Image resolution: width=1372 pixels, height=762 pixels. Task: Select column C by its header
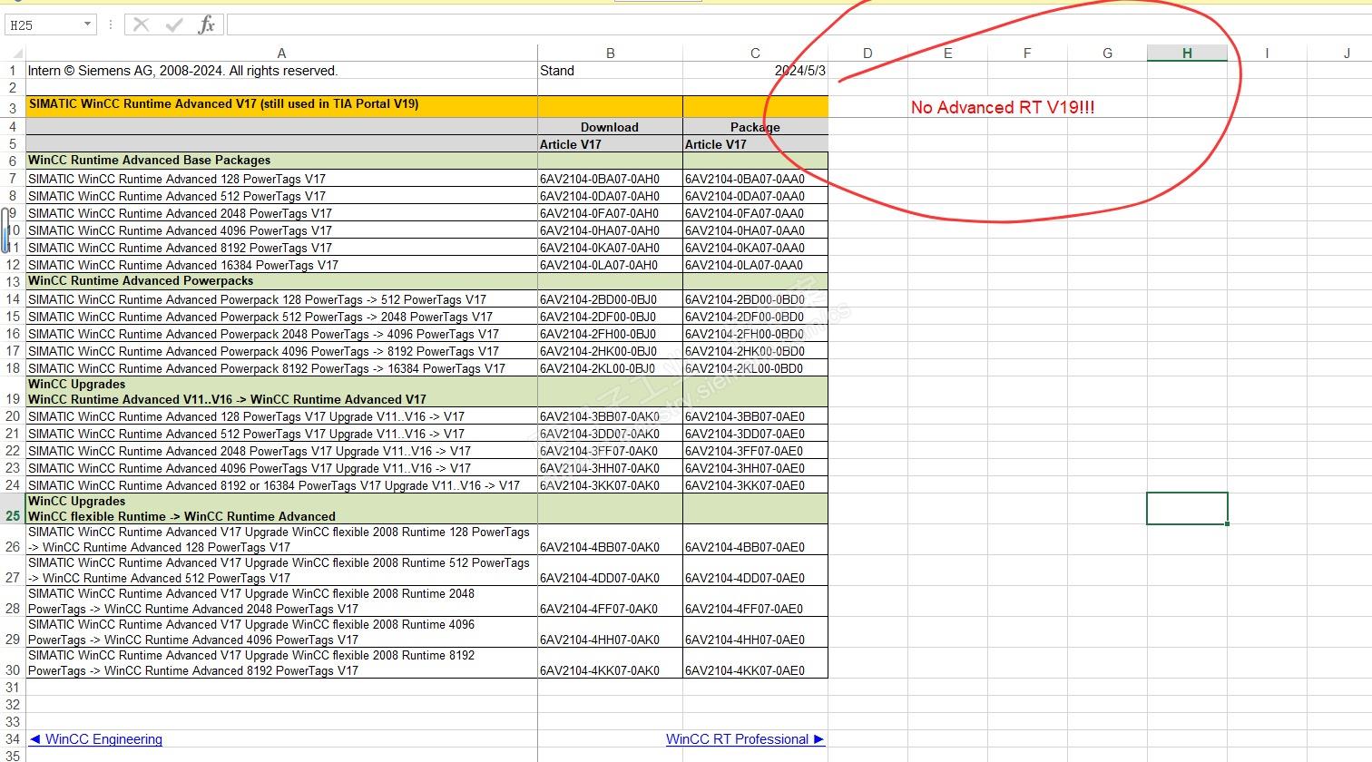(x=755, y=54)
